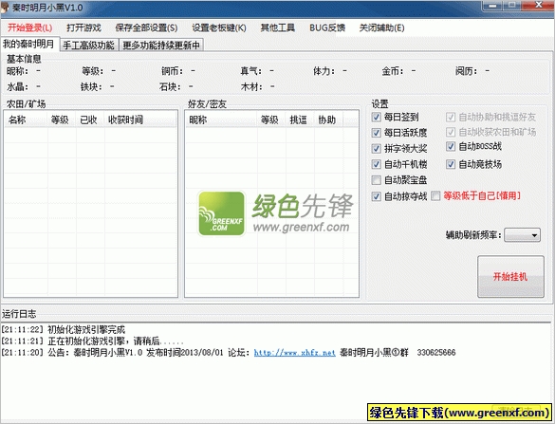Toggle the 自动竞技场 checkbox
The height and width of the screenshot is (424, 555).
point(451,164)
